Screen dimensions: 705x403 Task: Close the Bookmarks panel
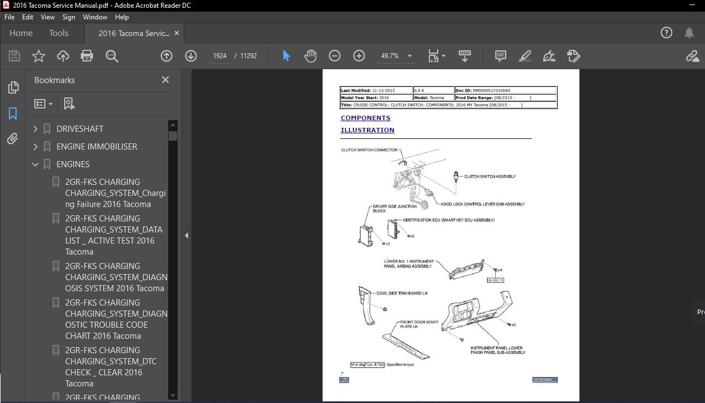coord(165,80)
